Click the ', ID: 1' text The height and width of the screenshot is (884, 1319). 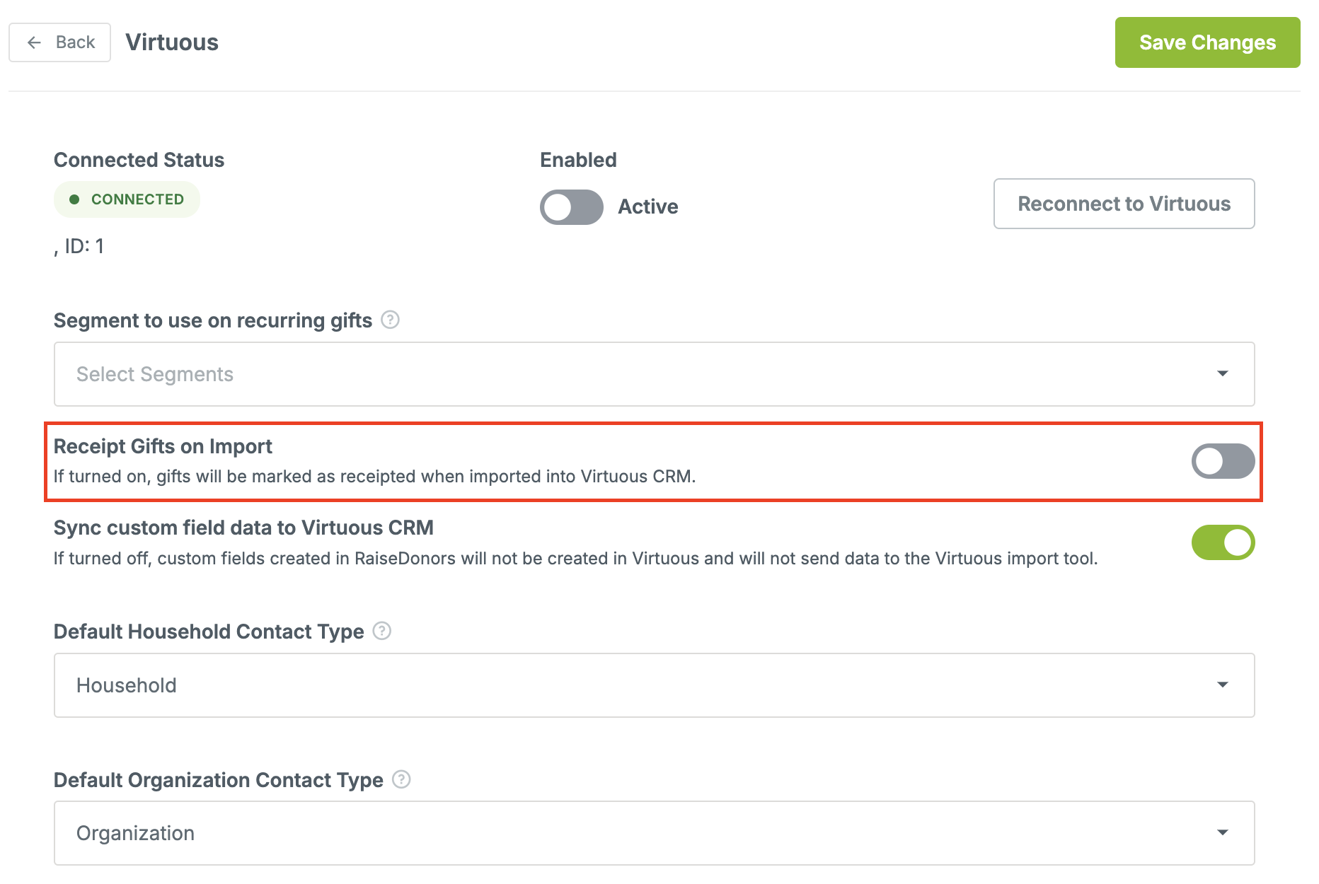point(79,246)
